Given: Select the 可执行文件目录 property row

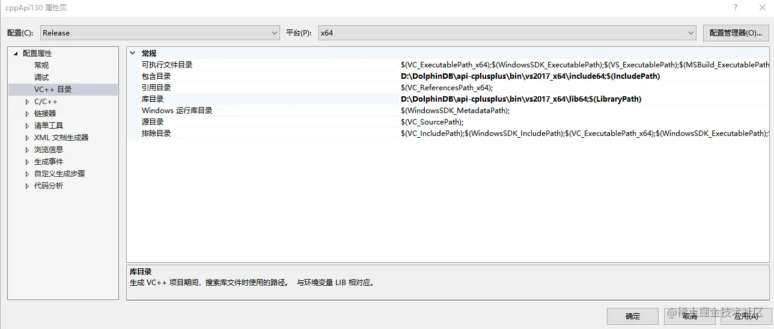Looking at the screenshot, I should (x=448, y=65).
